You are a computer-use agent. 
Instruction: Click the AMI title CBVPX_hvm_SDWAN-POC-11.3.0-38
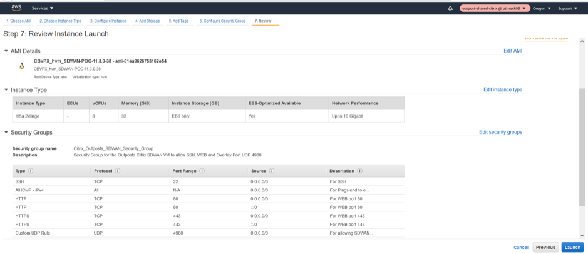[100, 61]
